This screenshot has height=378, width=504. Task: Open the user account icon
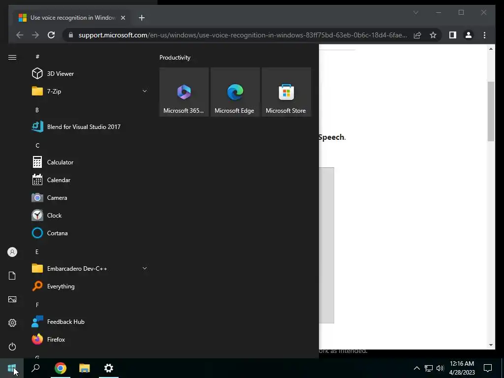(12, 252)
